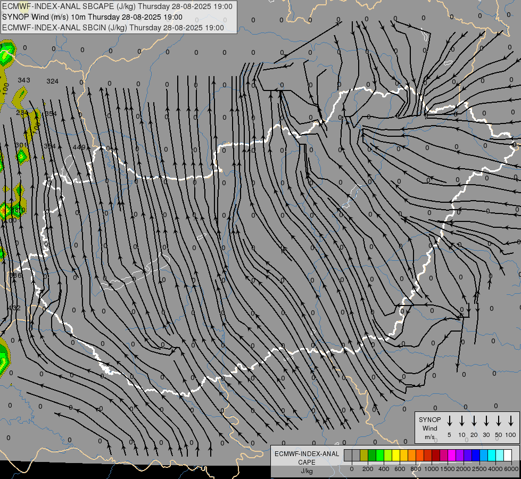Click the wind arrow above 100 m/s

click(511, 421)
